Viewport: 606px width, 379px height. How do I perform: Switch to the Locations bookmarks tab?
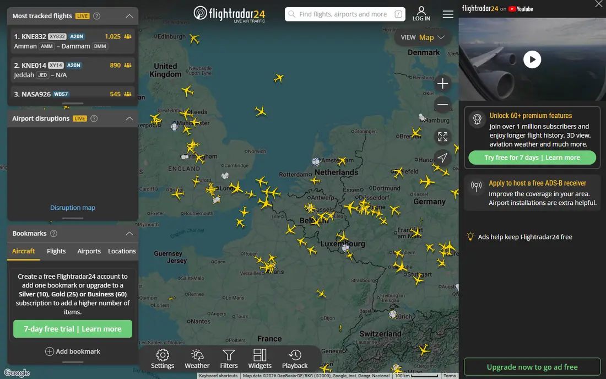point(122,251)
